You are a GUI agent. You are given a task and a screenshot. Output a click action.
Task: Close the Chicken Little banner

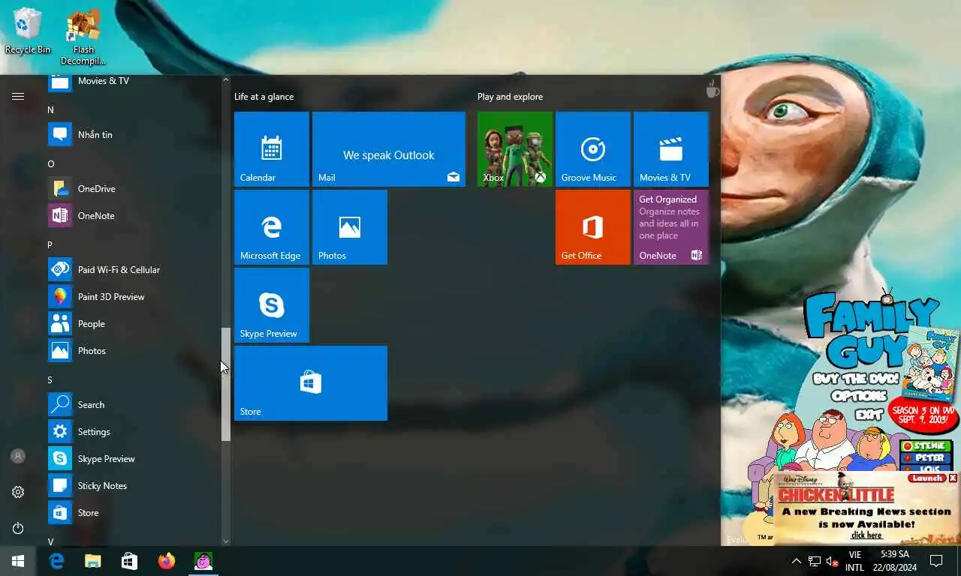click(953, 478)
